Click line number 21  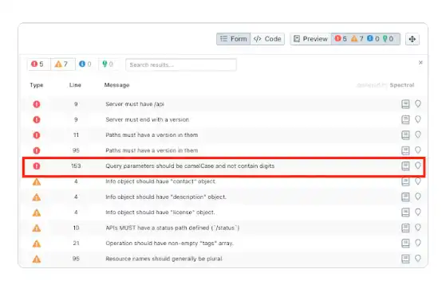pos(76,244)
